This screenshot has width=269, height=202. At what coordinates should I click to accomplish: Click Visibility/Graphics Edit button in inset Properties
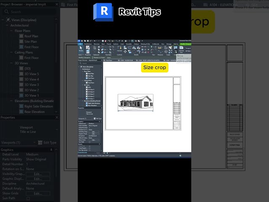(x=94, y=132)
